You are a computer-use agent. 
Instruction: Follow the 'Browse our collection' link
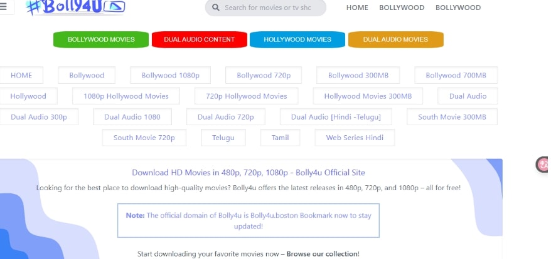[x=322, y=254]
